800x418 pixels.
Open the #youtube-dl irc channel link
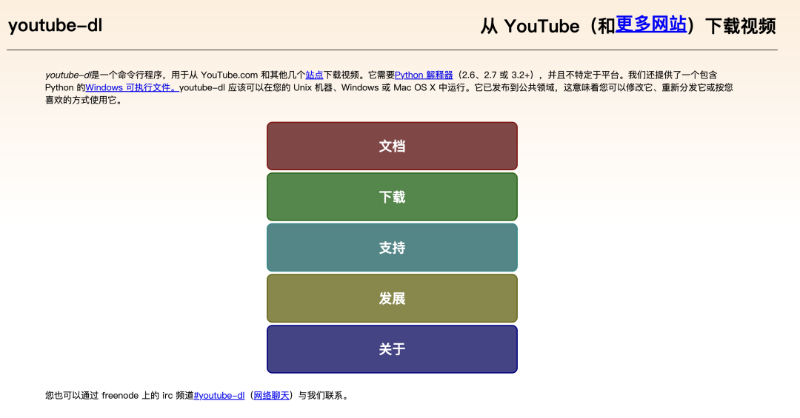219,396
